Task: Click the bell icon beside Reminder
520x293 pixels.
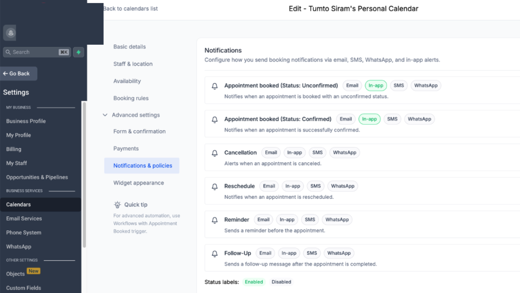Action: [x=214, y=219]
